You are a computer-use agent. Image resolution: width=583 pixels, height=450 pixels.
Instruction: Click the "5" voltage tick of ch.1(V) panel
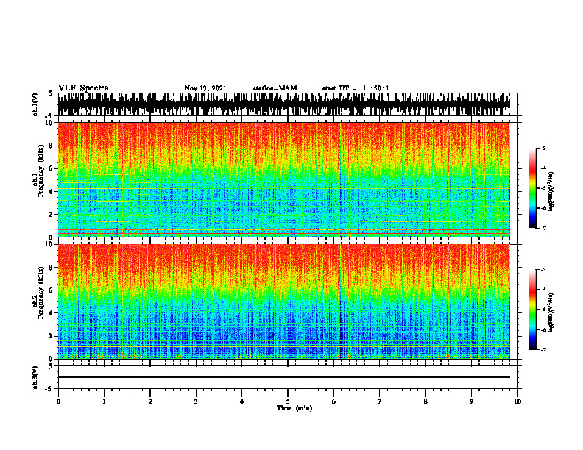pyautogui.click(x=50, y=94)
